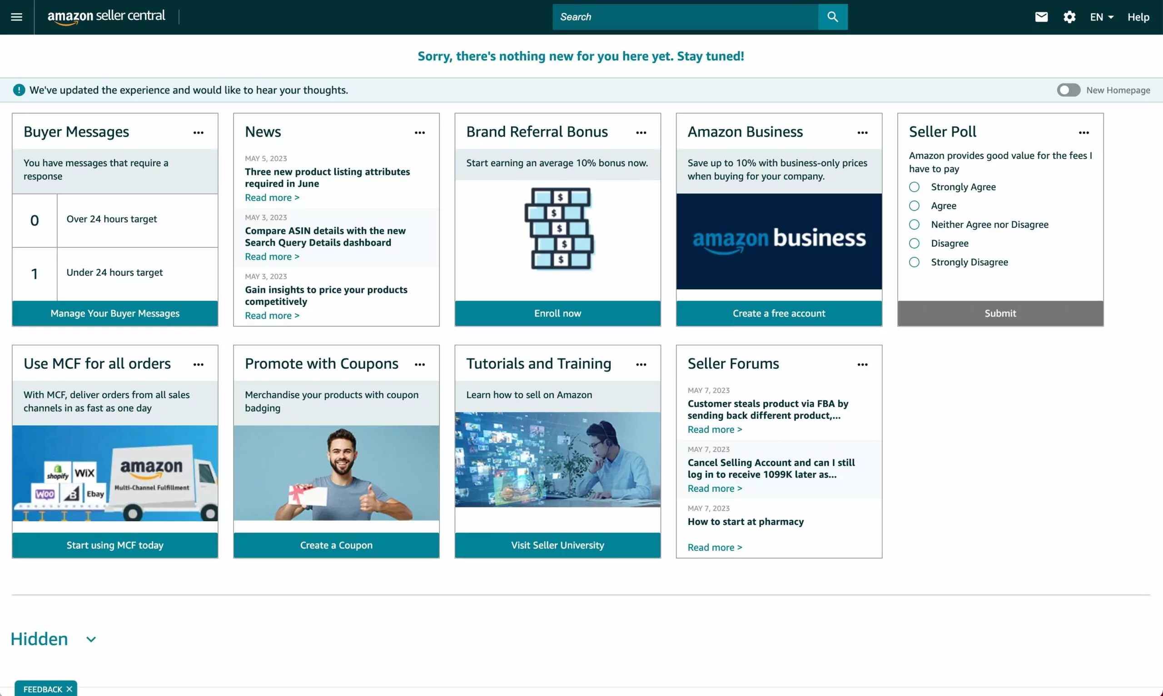Open options for Brand Referral Bonus card
Viewport: 1163px width, 696px height.
pyautogui.click(x=641, y=133)
